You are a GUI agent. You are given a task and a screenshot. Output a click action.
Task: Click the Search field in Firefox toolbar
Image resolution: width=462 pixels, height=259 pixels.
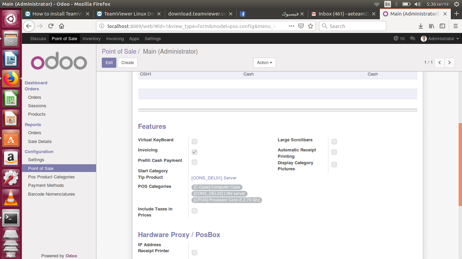pyautogui.click(x=352, y=26)
